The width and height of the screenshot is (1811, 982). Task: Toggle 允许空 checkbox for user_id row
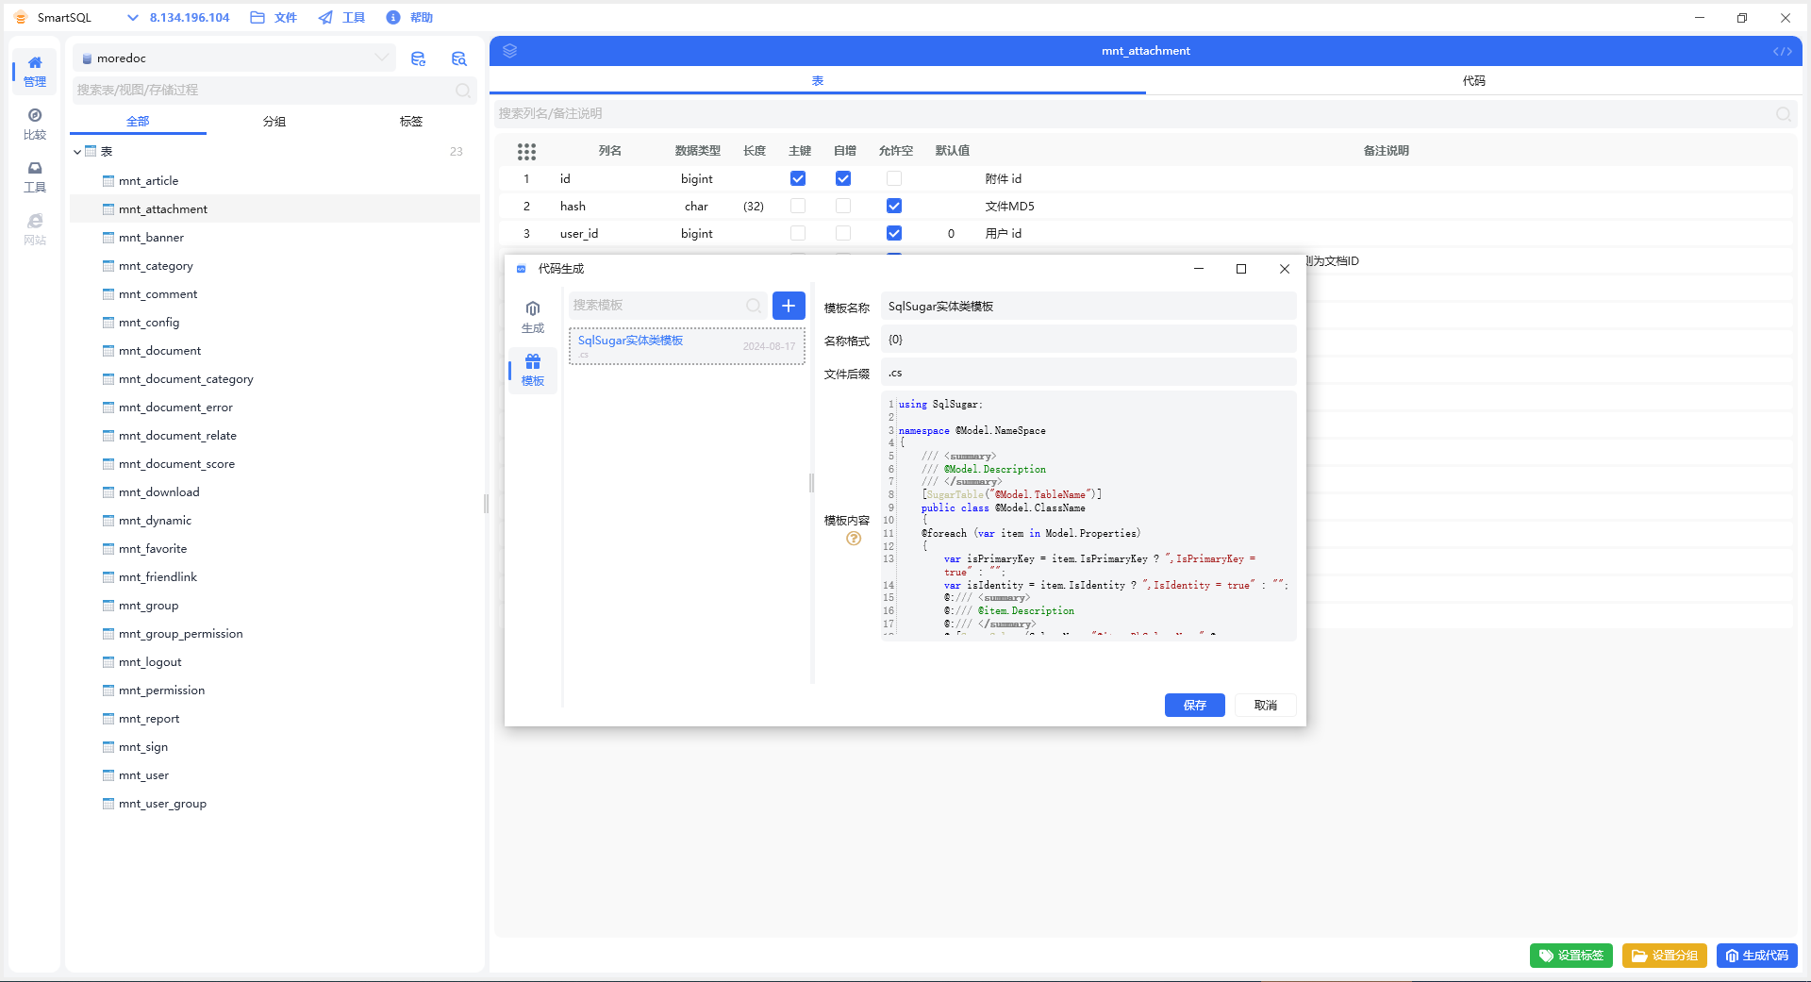pyautogui.click(x=894, y=233)
